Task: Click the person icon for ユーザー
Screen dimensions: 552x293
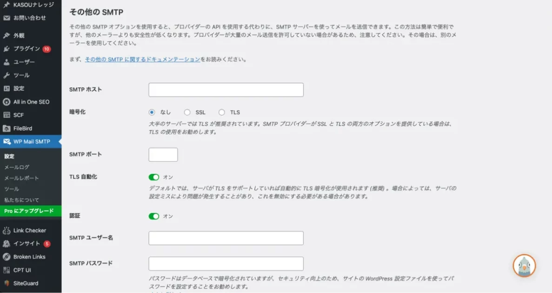Action: pos(7,62)
